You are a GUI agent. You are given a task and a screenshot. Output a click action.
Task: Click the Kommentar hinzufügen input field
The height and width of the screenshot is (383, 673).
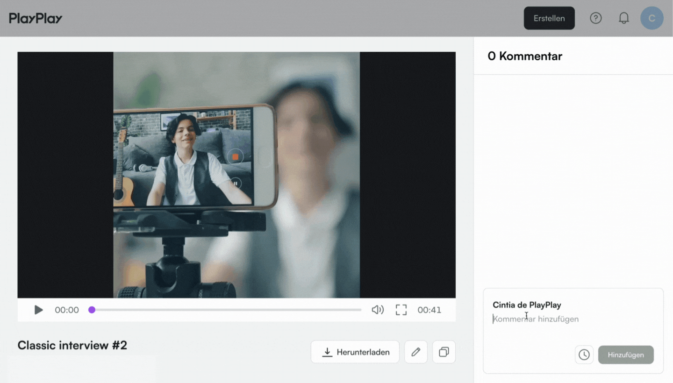click(573, 319)
